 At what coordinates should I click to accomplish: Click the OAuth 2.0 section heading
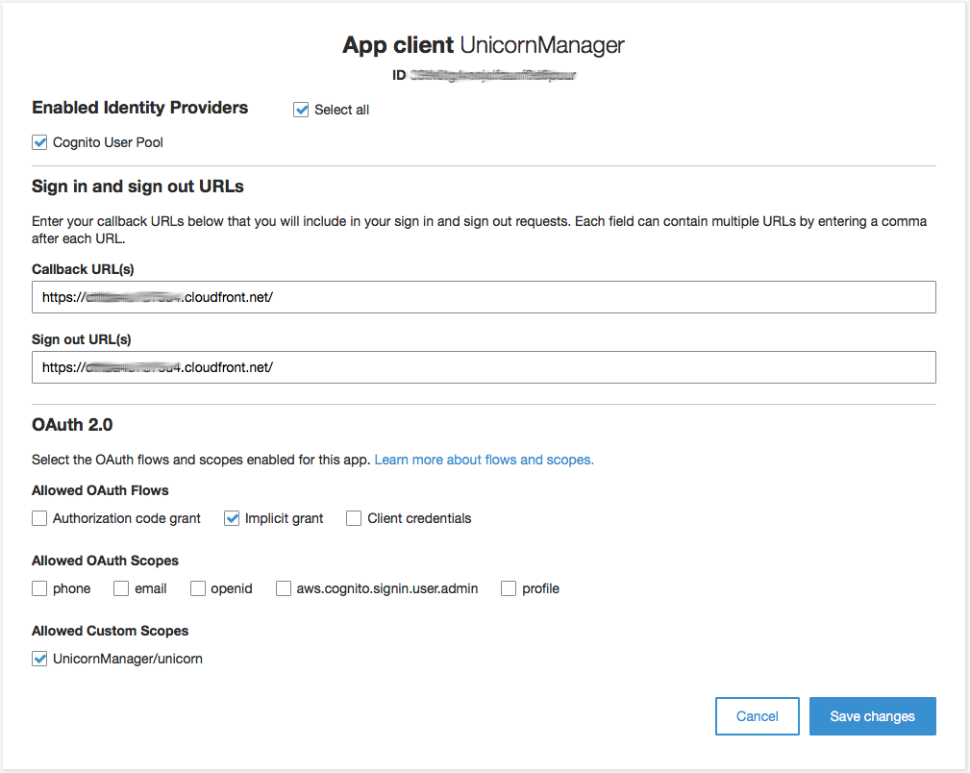pos(72,425)
